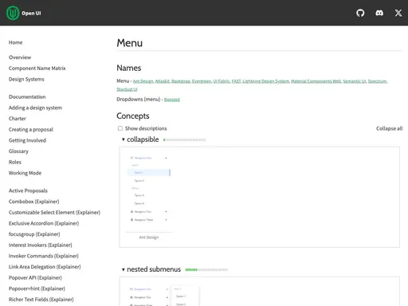Image resolution: width=408 pixels, height=306 pixels.
Task: Click the collapsible usage progress bar
Action: tap(184, 139)
